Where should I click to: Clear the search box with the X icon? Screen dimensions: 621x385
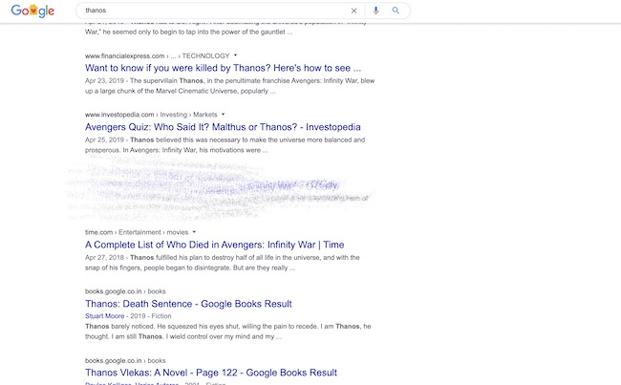(353, 11)
